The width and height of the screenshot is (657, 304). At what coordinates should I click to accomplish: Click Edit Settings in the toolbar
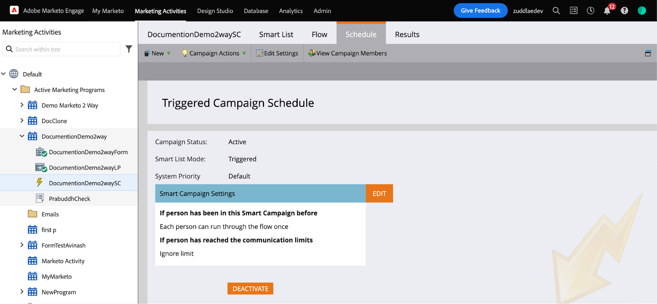click(277, 53)
